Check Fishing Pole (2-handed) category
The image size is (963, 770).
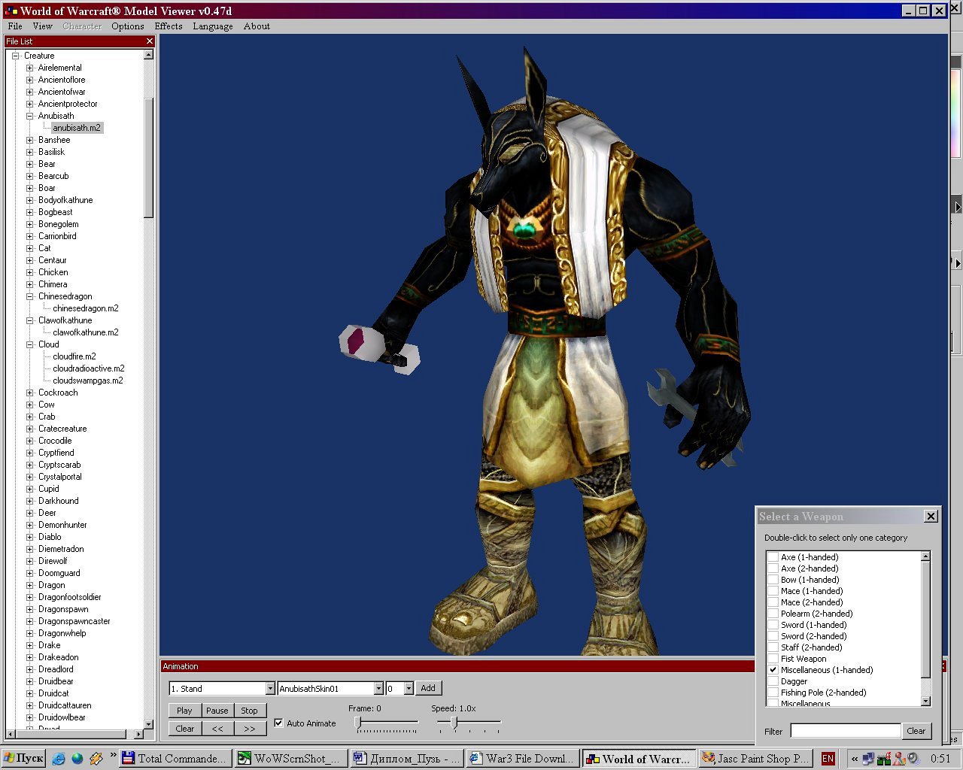pyautogui.click(x=773, y=693)
